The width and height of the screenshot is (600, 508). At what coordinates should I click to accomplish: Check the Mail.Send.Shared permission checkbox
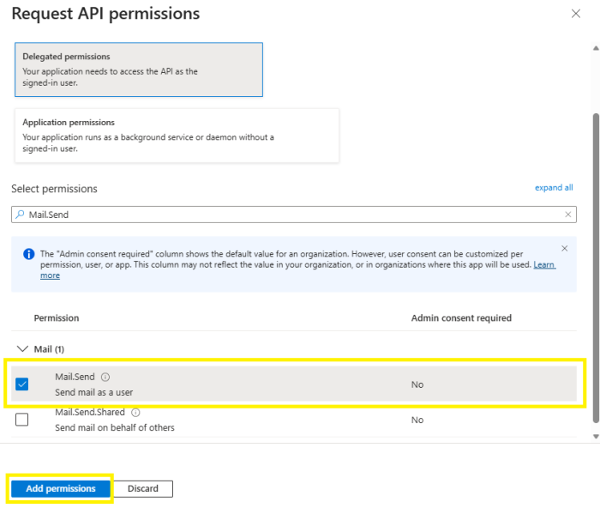(x=22, y=420)
